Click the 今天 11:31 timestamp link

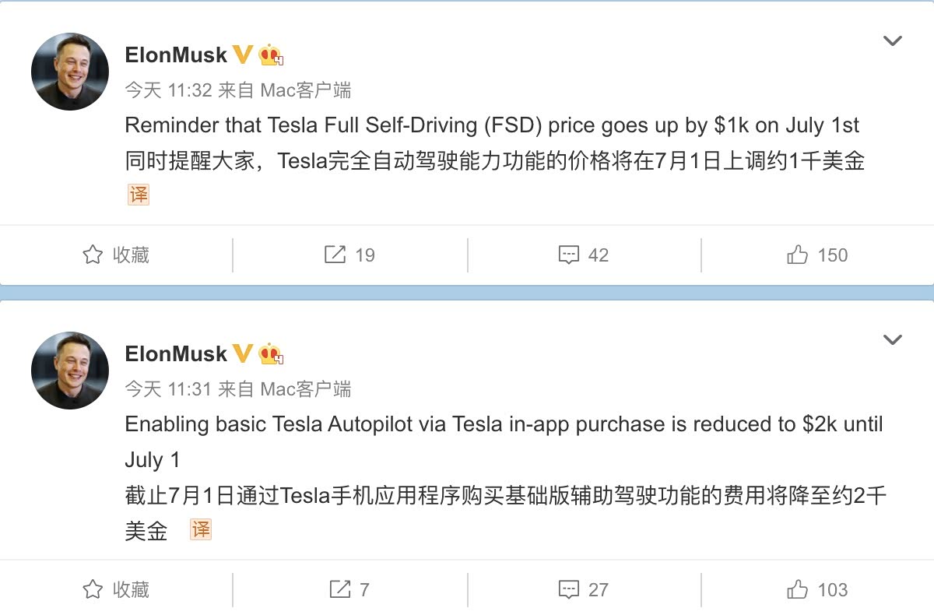tap(168, 389)
